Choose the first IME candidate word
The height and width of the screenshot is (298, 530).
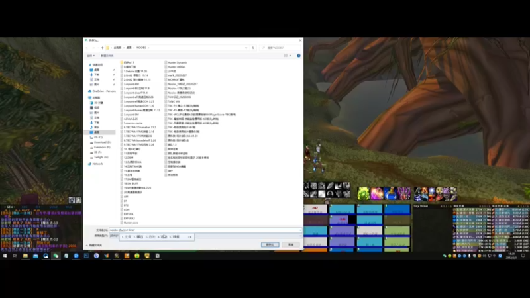pos(127,237)
